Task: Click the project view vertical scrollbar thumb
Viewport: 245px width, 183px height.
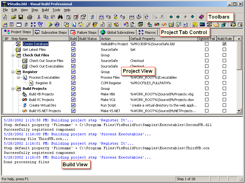Action: click(239, 55)
